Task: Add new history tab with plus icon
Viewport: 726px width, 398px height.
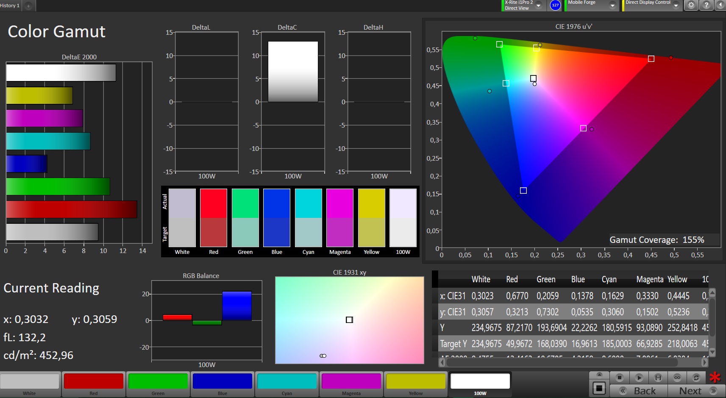Action: point(28,6)
